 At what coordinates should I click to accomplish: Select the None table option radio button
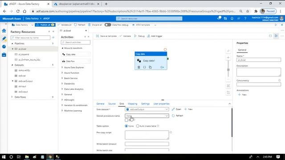tap(126, 126)
